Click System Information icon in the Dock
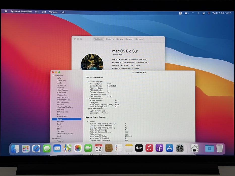This screenshot has width=235, height=176. (194, 148)
